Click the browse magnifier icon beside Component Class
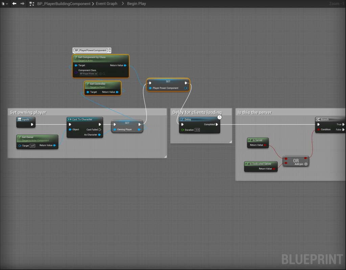Screen dimensions: 346x270 point(104,74)
